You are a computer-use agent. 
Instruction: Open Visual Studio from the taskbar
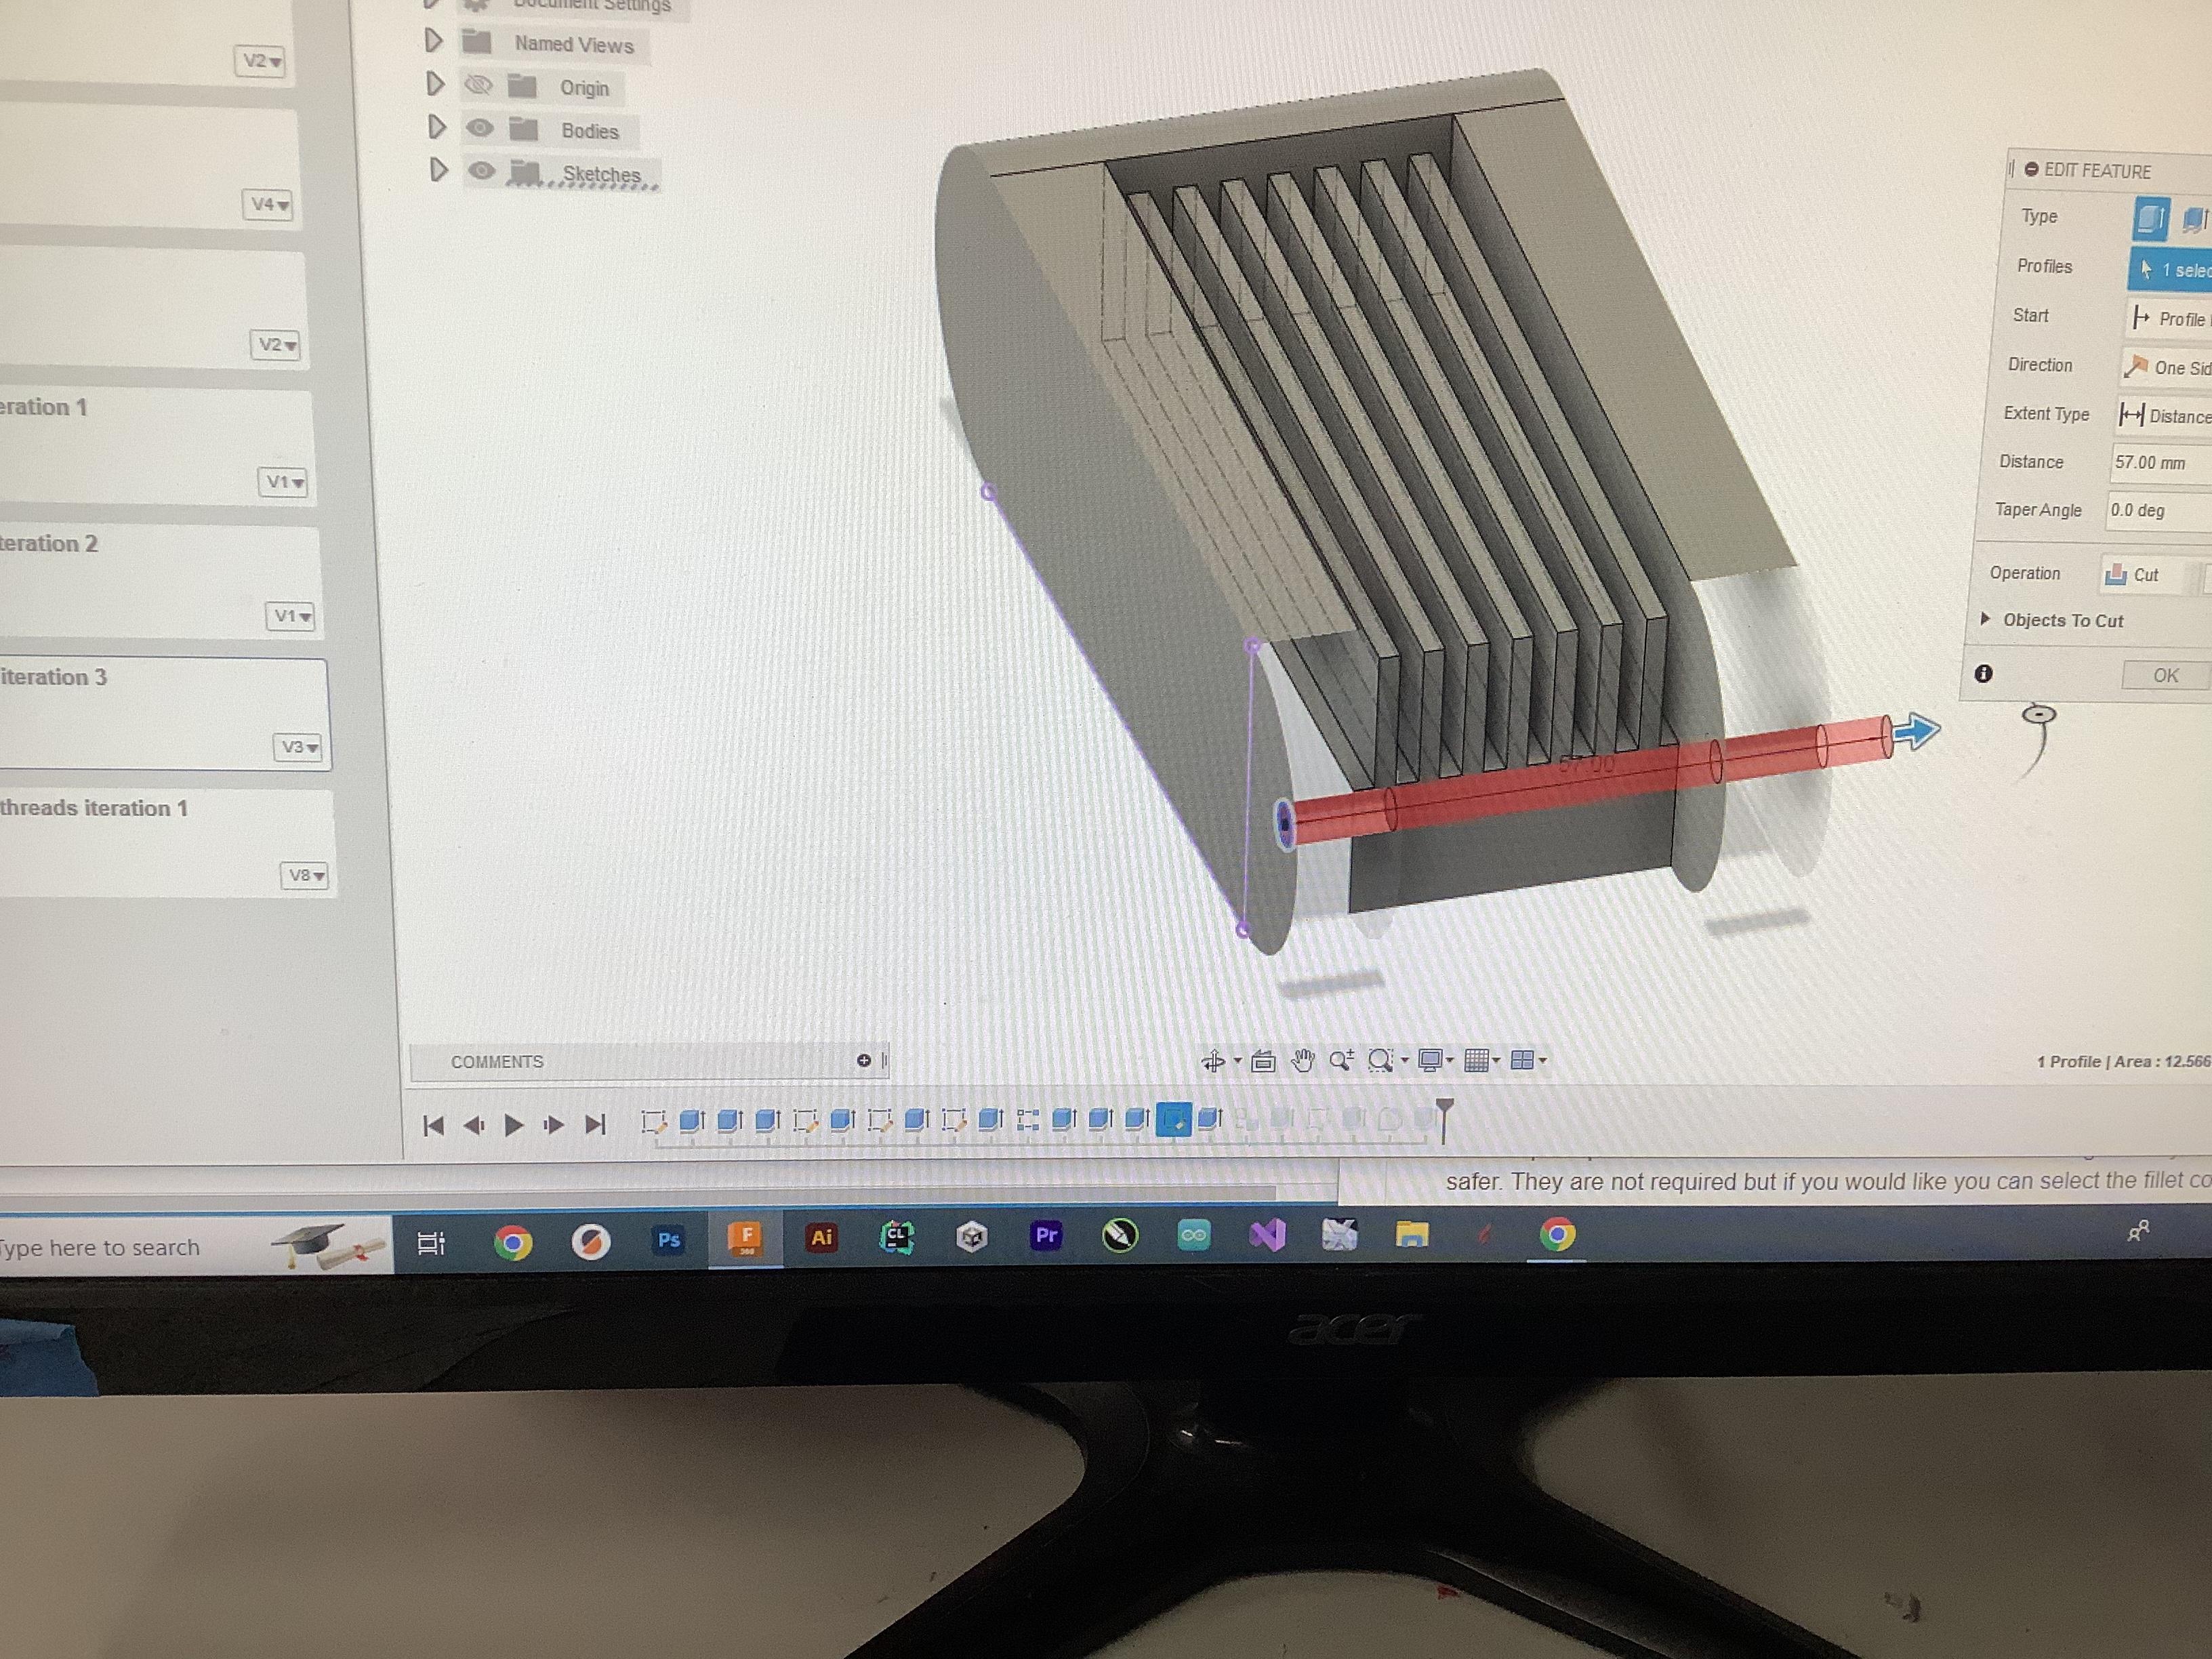(x=1267, y=1236)
